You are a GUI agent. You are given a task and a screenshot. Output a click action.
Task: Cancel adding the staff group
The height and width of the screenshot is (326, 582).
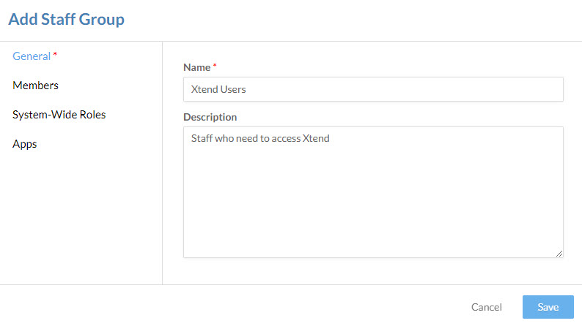click(487, 307)
